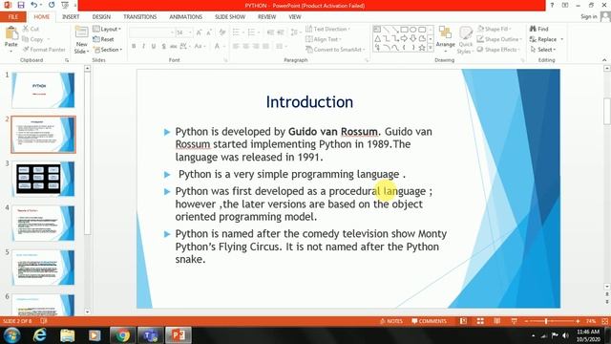The image size is (611, 344).
Task: Open the Select dropdown in Editing group
Action: click(x=543, y=50)
